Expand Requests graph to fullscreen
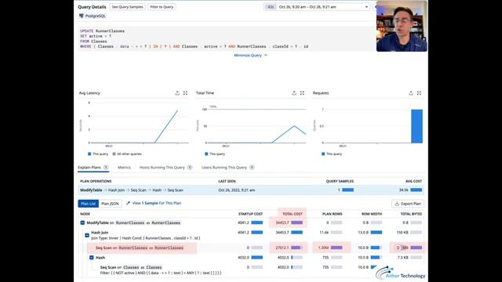502x282 pixels. click(x=419, y=93)
